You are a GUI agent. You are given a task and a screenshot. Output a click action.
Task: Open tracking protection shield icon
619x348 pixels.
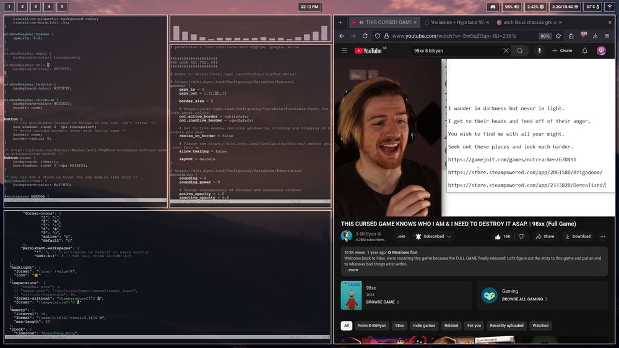(378, 36)
